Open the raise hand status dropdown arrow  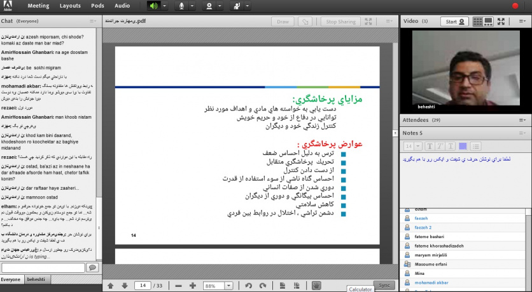pyautogui.click(x=248, y=6)
